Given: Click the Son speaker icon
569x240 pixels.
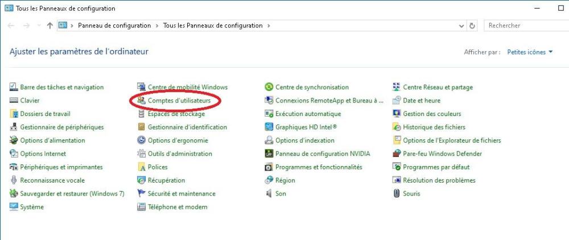Looking at the screenshot, I should [x=269, y=193].
